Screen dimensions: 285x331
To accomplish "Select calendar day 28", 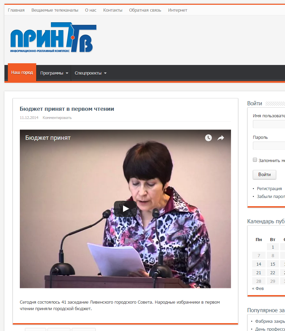I will click(259, 281).
